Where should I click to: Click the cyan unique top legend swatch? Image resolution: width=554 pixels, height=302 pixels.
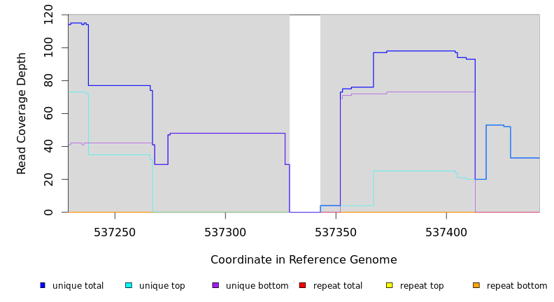pyautogui.click(x=129, y=285)
